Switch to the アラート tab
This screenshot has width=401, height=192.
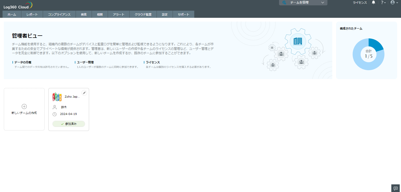tap(119, 14)
